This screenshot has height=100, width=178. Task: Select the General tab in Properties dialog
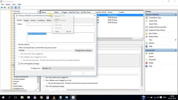19,20
